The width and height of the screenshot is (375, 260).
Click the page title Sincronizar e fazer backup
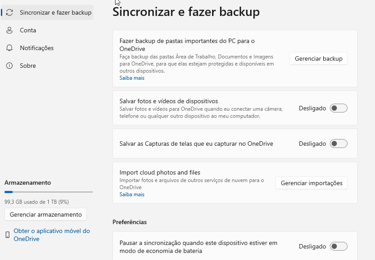pyautogui.click(x=186, y=12)
